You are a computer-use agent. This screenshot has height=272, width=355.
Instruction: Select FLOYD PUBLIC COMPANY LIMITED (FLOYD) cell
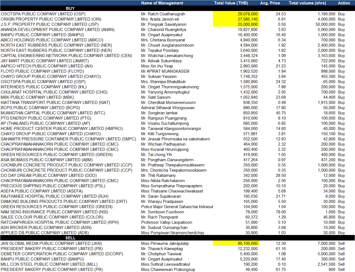pyautogui.click(x=42, y=71)
